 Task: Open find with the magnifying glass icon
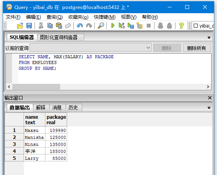tap(101, 26)
